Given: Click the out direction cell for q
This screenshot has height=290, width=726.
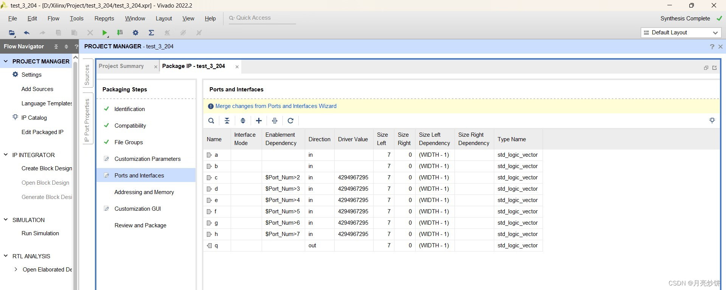Looking at the screenshot, I should [320, 245].
